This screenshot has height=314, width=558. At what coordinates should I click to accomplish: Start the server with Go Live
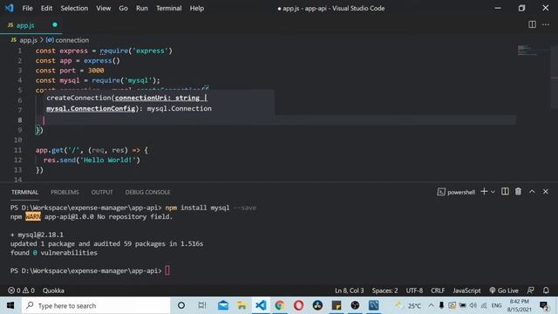pyautogui.click(x=504, y=290)
